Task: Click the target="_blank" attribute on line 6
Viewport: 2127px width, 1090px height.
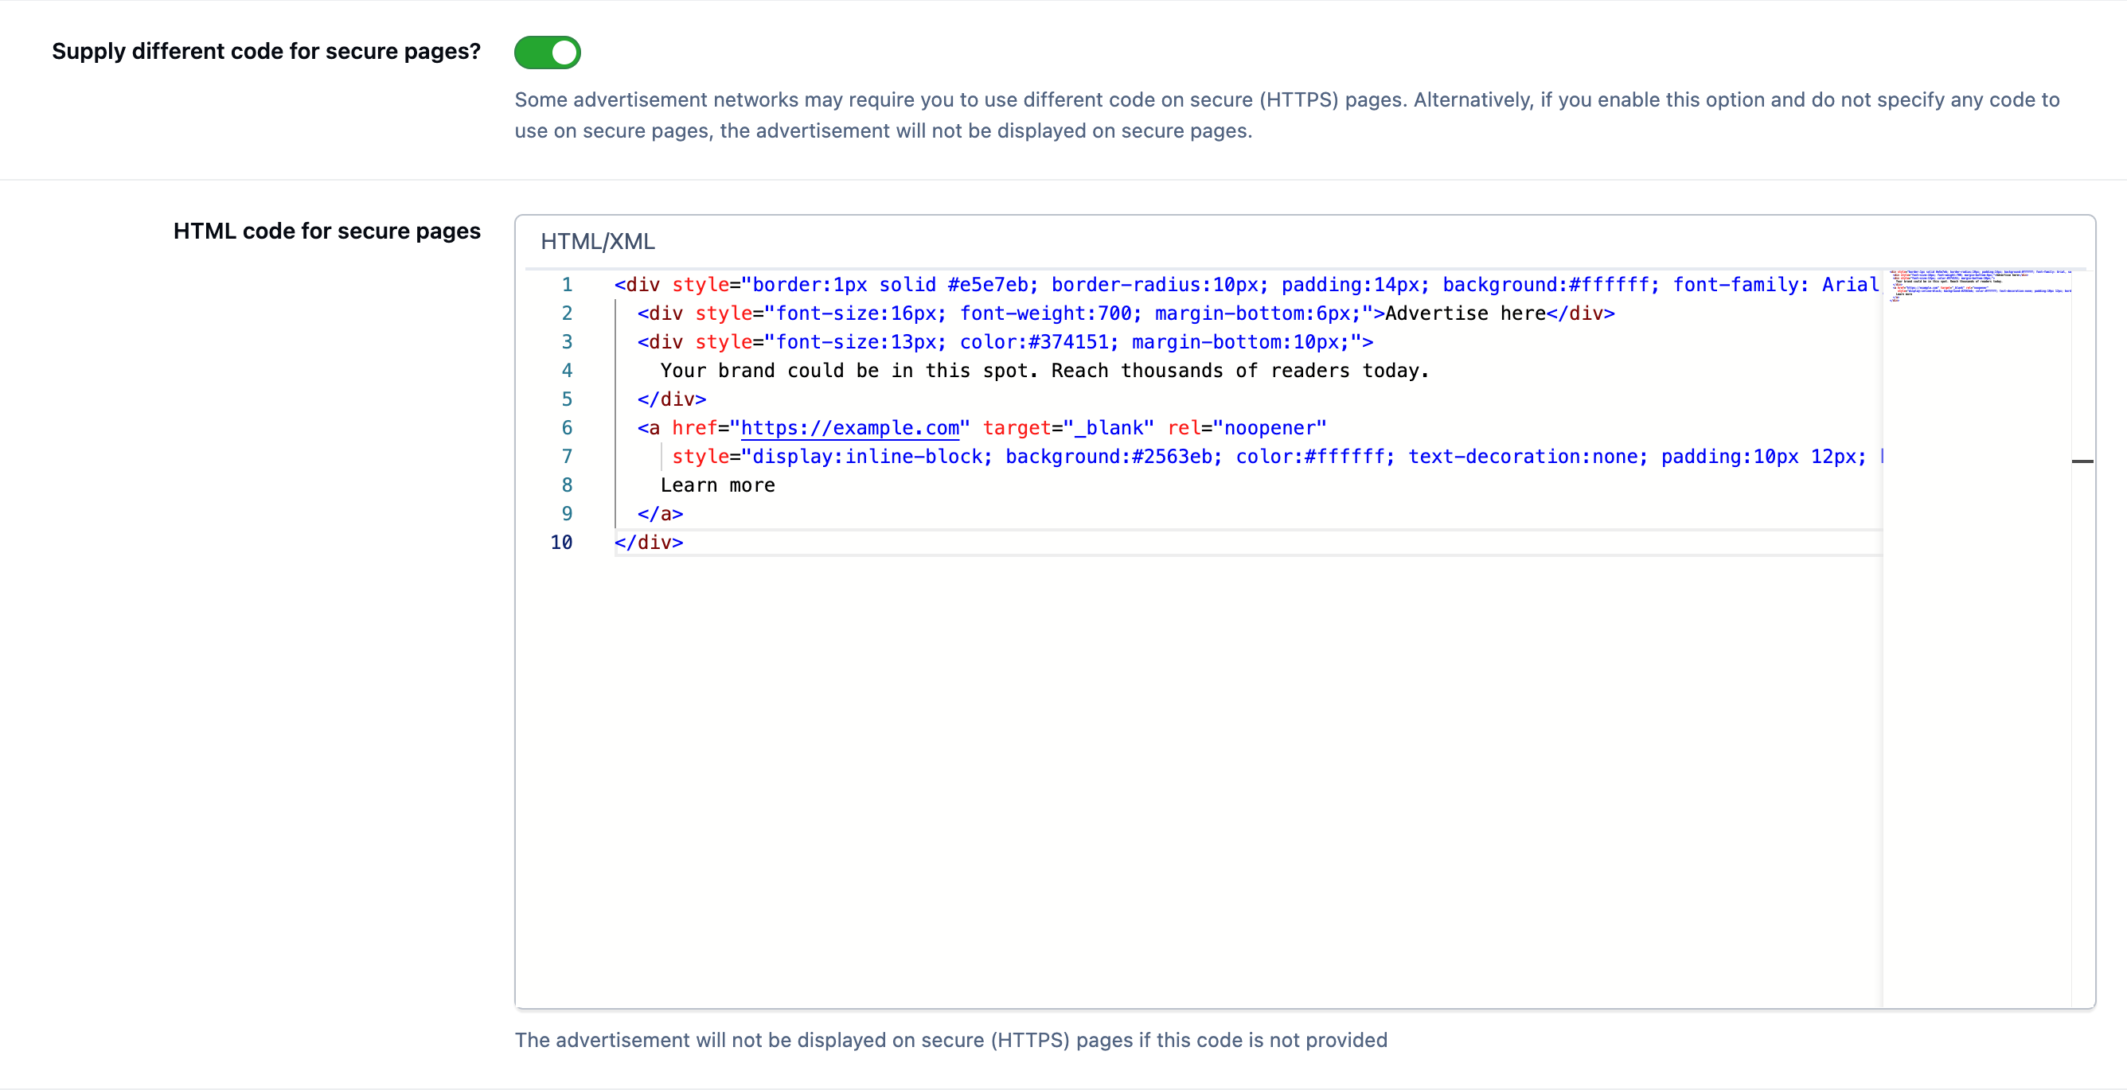Action: click(1067, 427)
